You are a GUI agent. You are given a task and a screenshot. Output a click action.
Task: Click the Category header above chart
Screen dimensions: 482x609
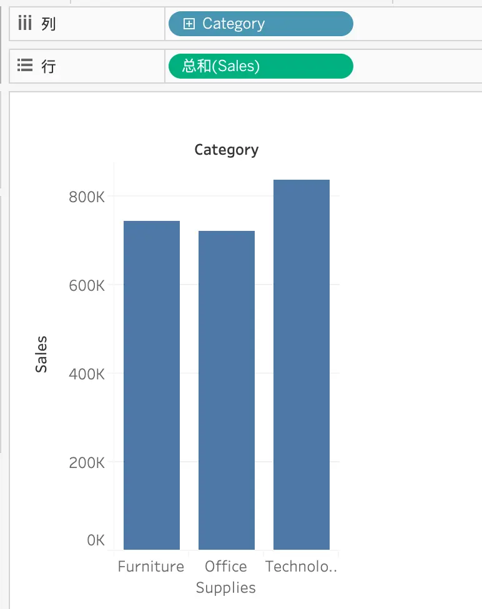point(227,150)
